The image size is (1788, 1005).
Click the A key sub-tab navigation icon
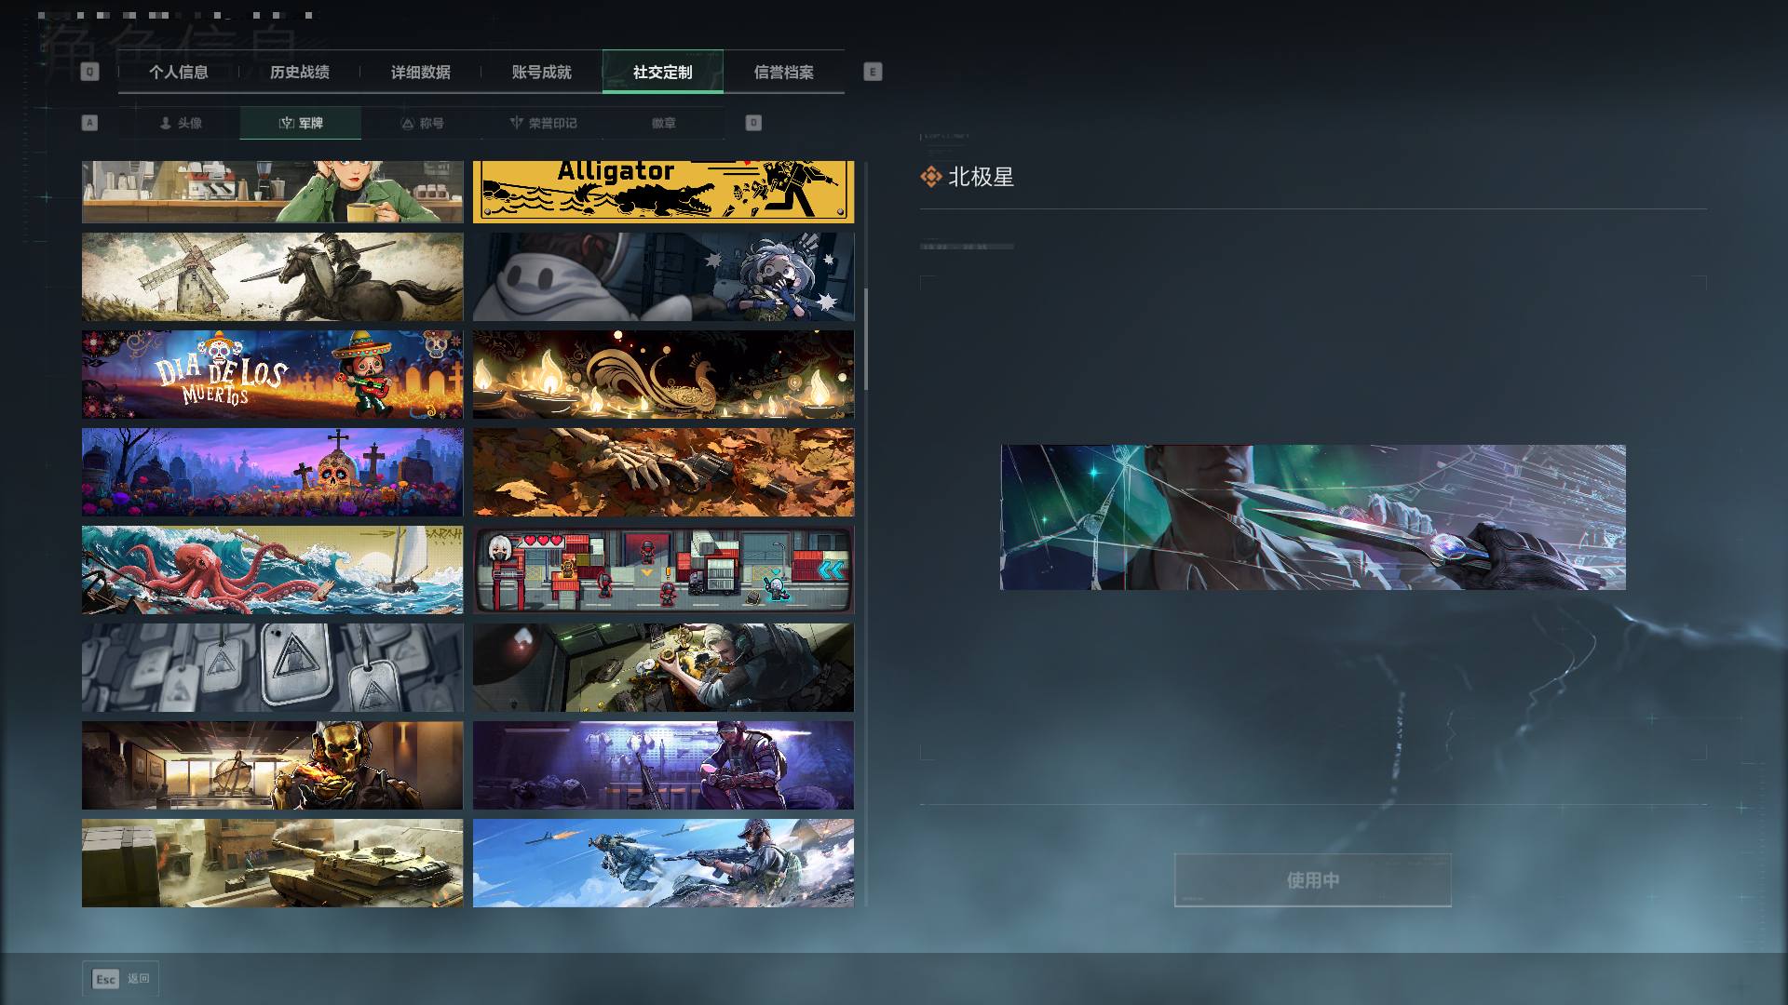pyautogui.click(x=89, y=123)
